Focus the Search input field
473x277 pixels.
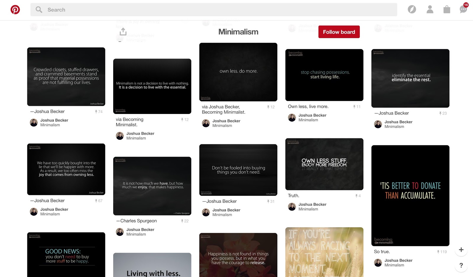(x=213, y=10)
